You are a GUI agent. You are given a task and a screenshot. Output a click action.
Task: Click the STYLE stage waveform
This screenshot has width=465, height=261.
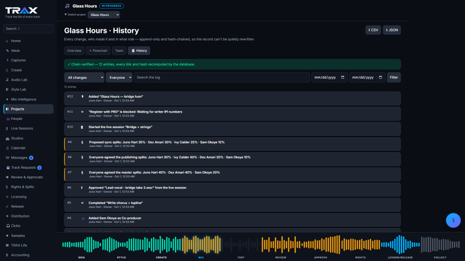coord(121,245)
